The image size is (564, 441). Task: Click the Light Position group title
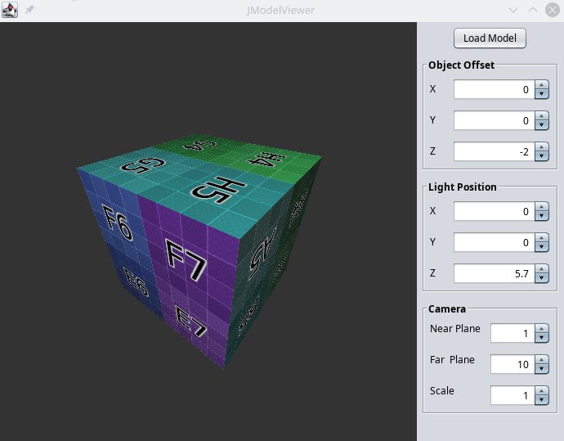click(x=462, y=187)
